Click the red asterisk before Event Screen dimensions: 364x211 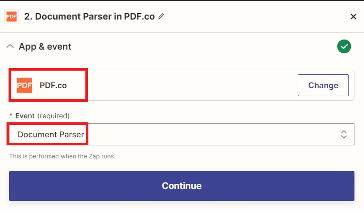coord(11,116)
